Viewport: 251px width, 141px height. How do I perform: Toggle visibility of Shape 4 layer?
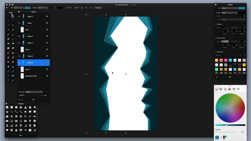click(x=47, y=36)
